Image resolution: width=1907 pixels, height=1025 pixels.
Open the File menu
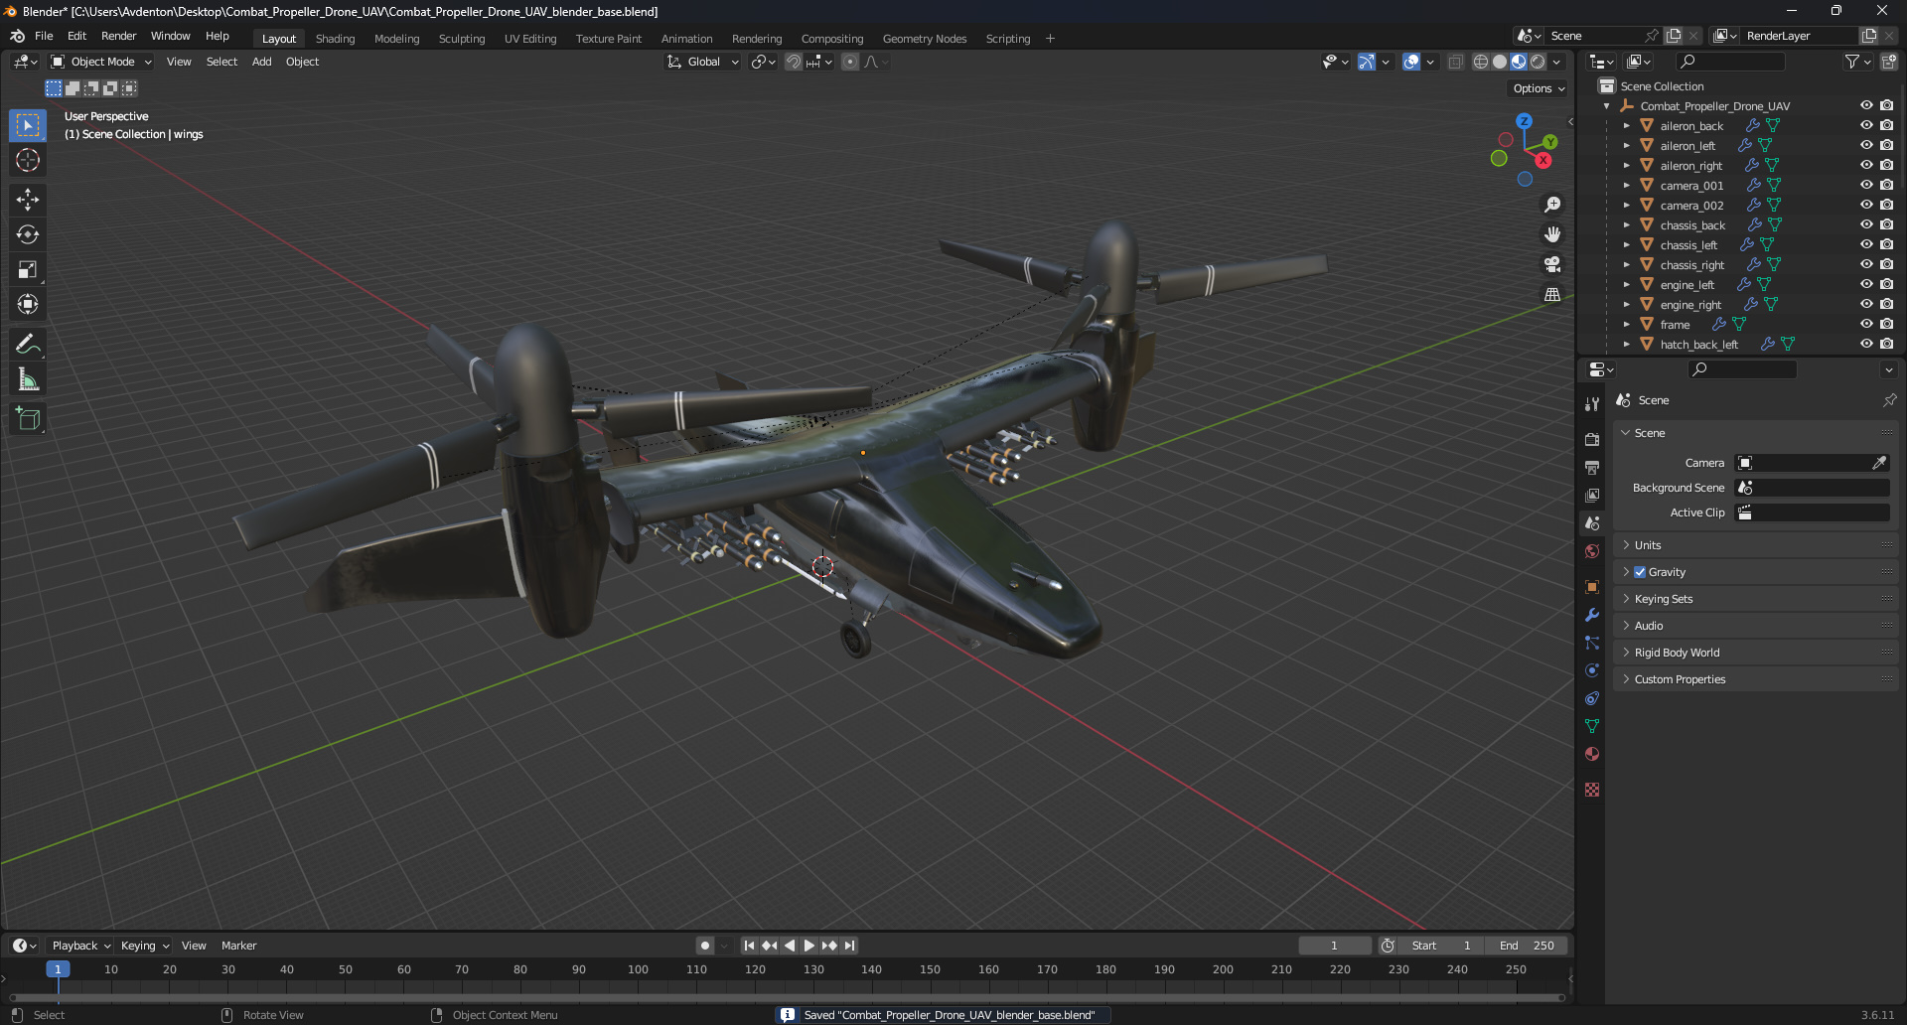point(44,36)
